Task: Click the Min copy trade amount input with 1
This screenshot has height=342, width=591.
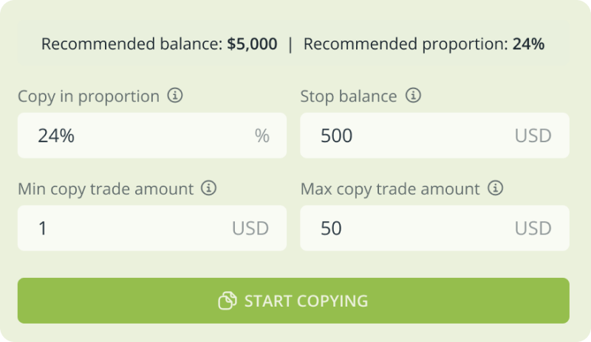Action: tap(152, 228)
